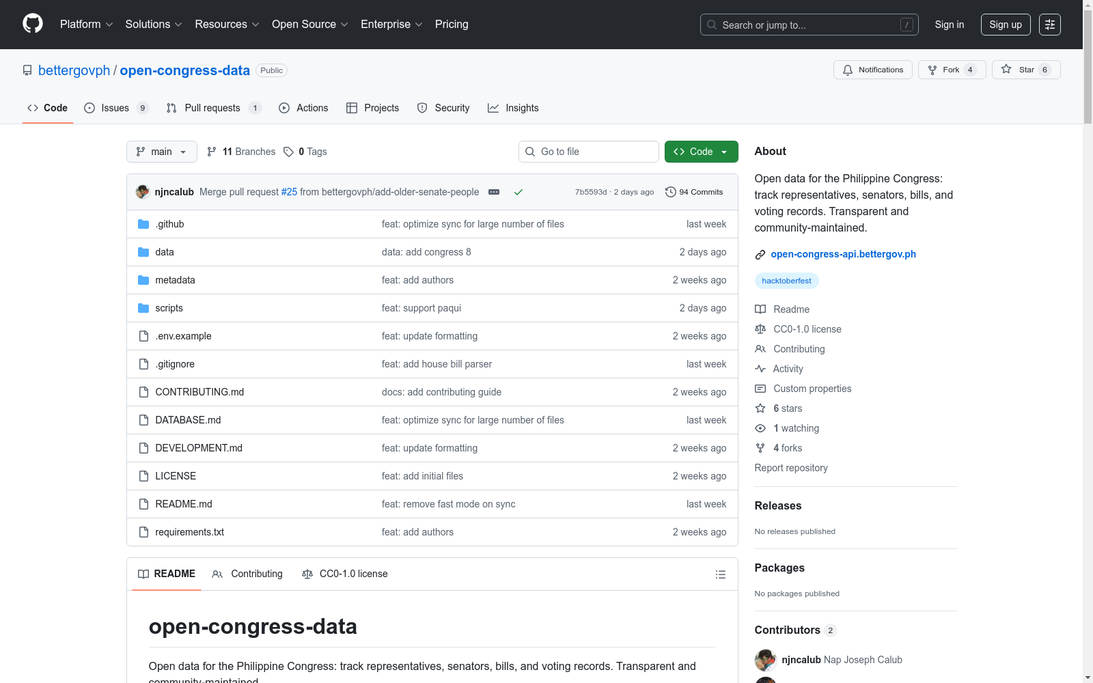Screen dimensions: 1093x683
Task: Star the open-congress-data repository
Action: [x=1026, y=70]
